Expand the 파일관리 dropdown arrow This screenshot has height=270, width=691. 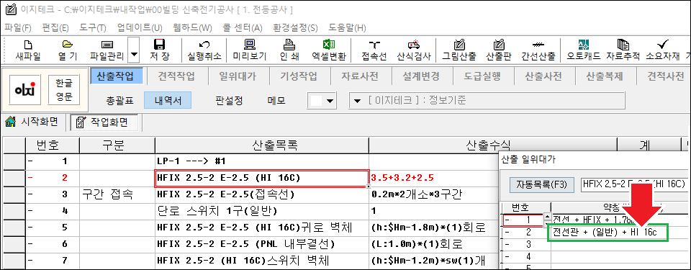[x=134, y=50]
